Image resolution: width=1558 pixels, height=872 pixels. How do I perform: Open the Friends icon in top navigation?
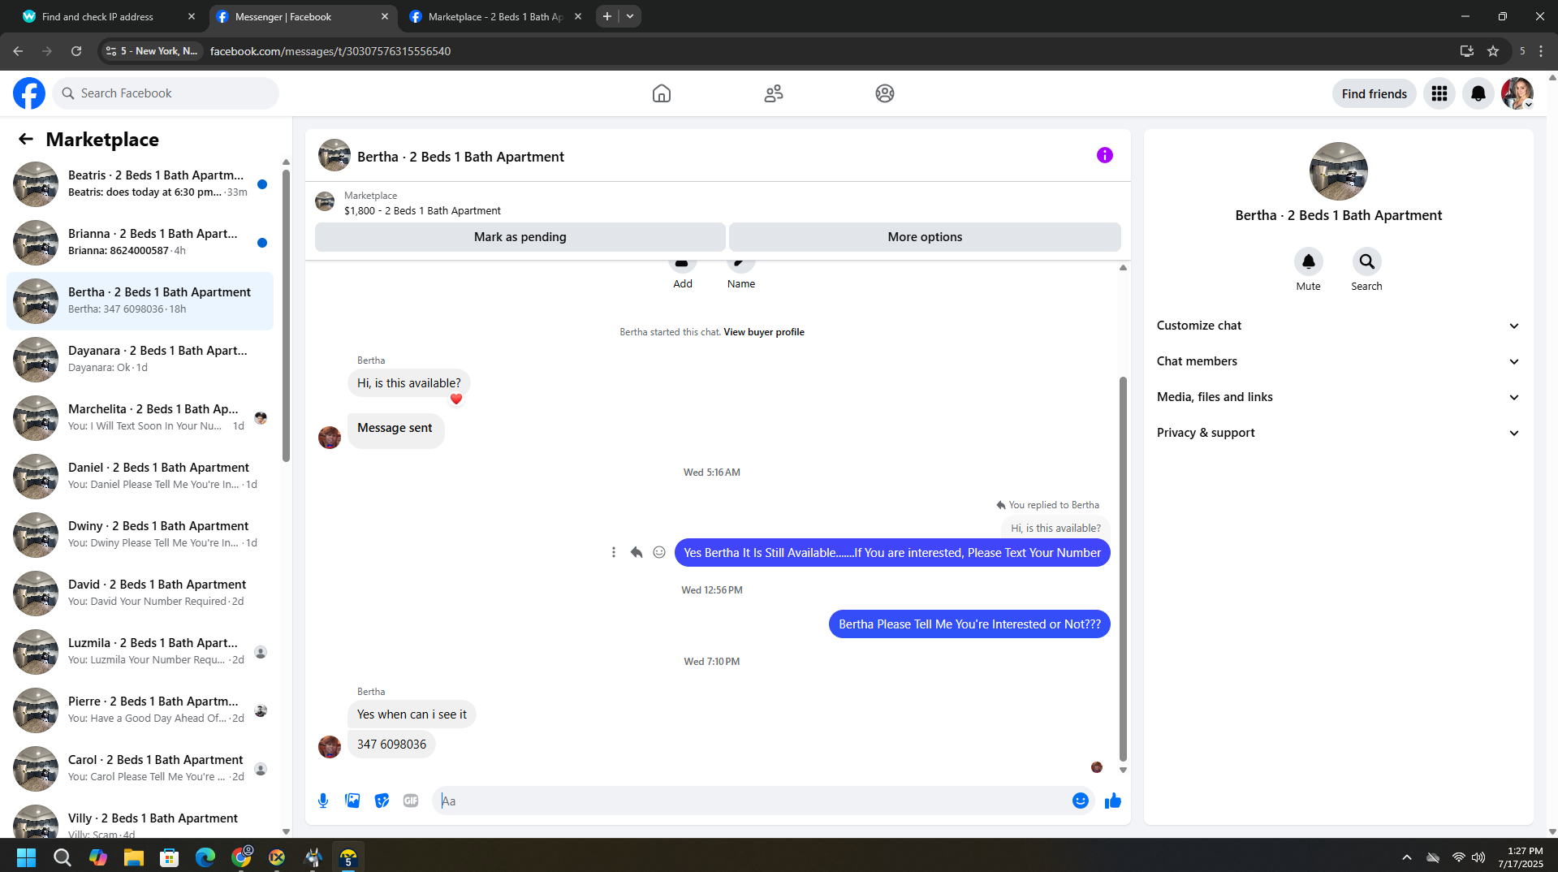[774, 93]
